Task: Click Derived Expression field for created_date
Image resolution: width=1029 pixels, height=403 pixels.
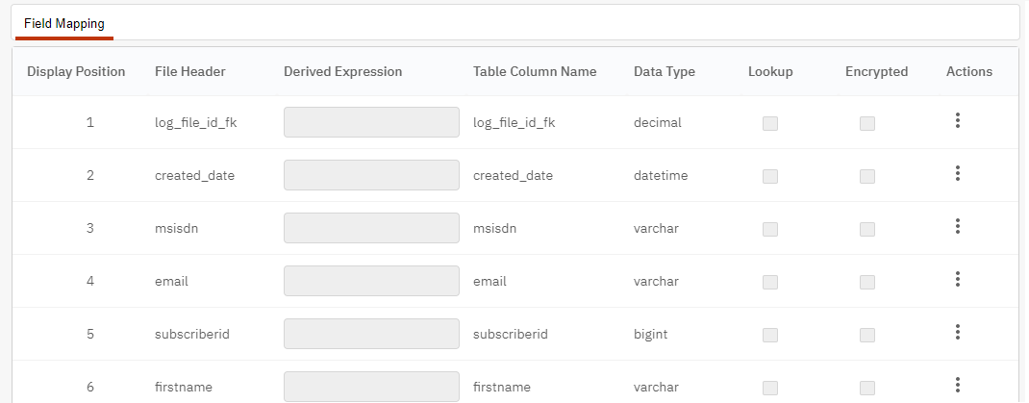Action: pyautogui.click(x=371, y=175)
